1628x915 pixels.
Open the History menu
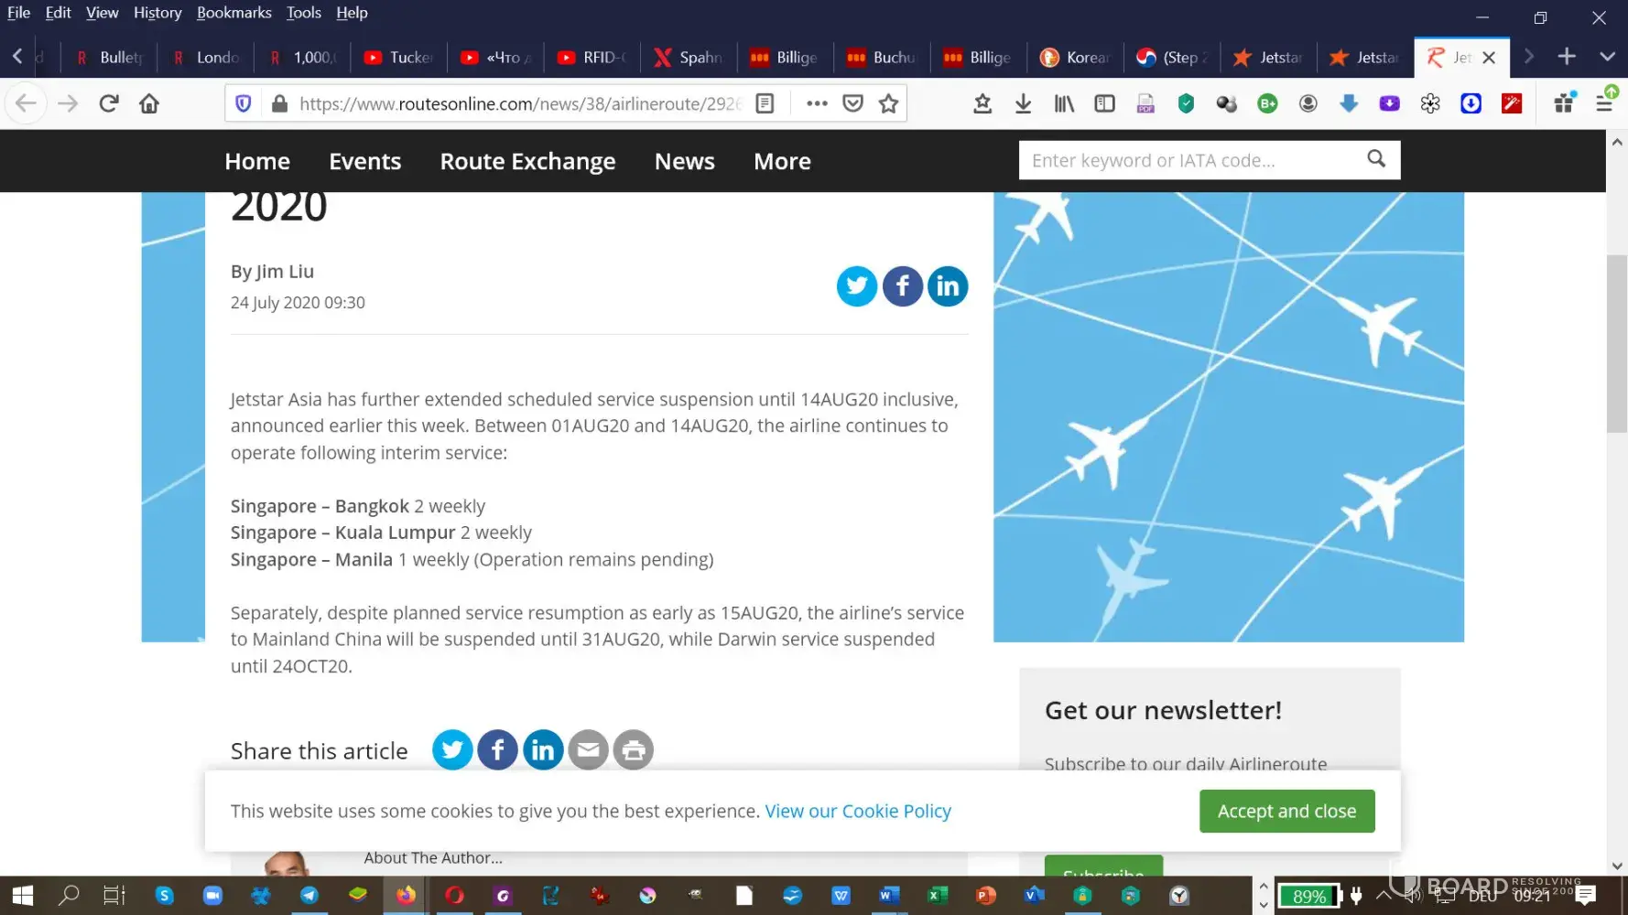[x=157, y=13]
